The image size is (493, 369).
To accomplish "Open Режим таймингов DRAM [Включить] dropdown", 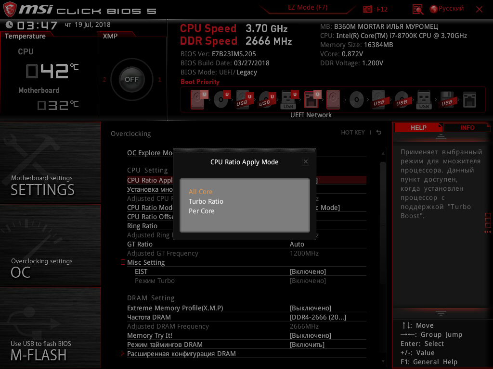I will tap(307, 344).
